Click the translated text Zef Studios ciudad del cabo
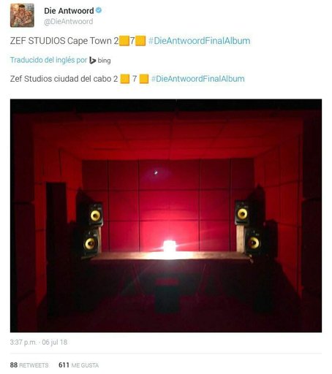Viewport: 332px width, 374px height. click(x=64, y=79)
